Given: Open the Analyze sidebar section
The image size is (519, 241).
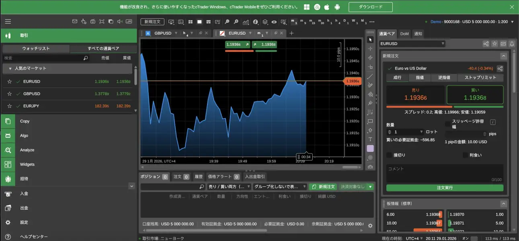Looking at the screenshot, I should coord(27,150).
